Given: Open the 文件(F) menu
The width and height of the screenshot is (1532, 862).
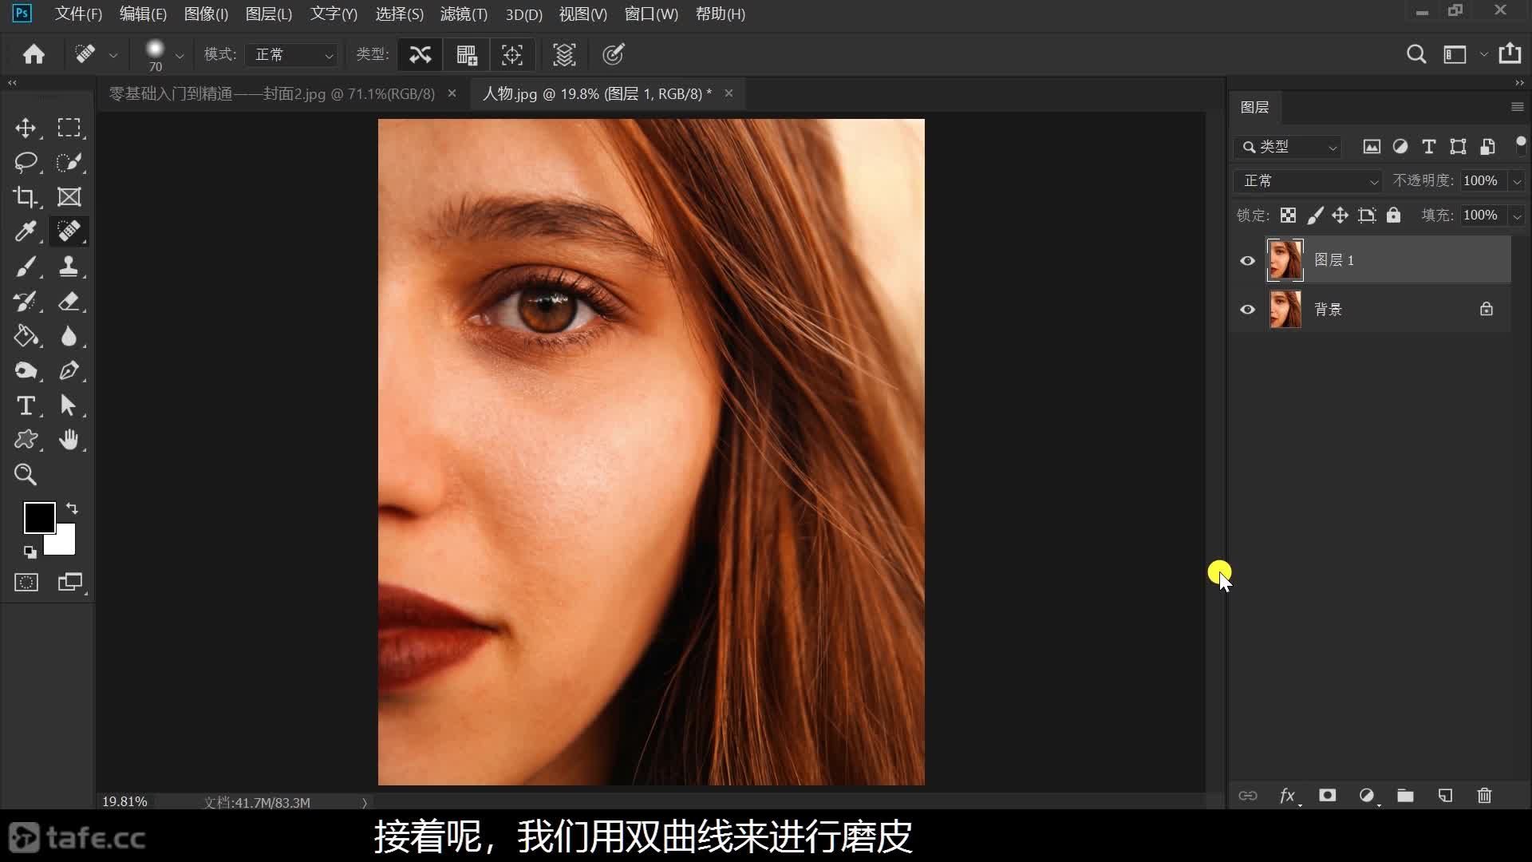Looking at the screenshot, I should [x=78, y=14].
